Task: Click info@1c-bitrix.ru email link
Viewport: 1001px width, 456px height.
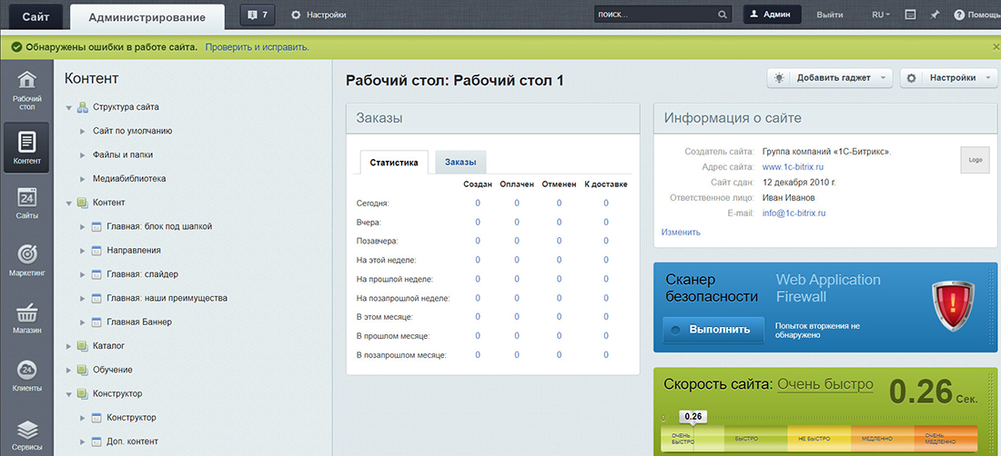Action: 794,213
